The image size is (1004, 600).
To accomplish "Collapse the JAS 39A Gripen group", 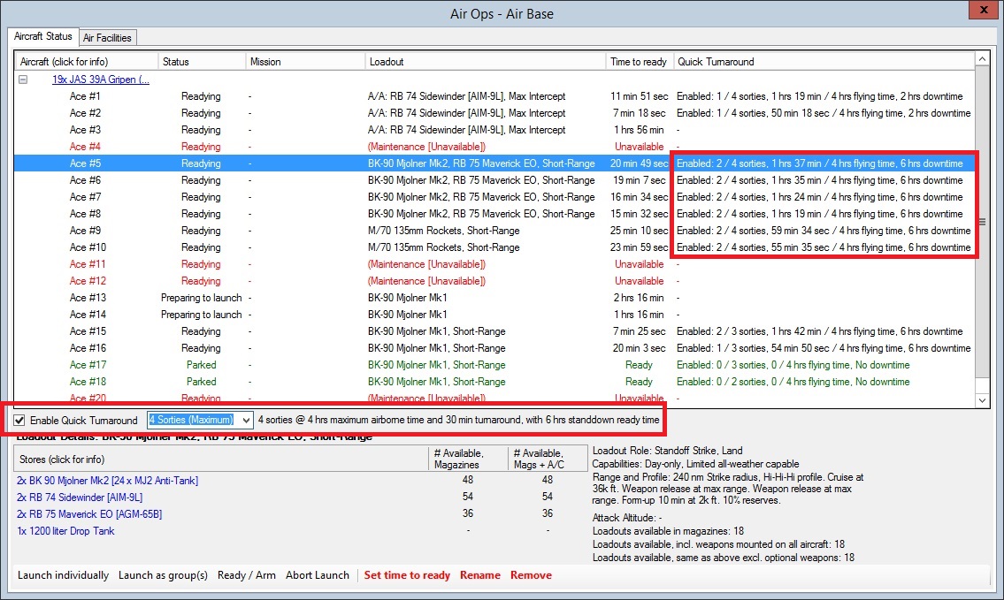I will pyautogui.click(x=23, y=80).
